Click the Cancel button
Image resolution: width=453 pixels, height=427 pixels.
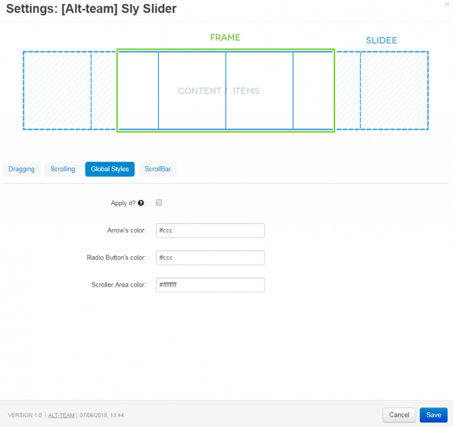[399, 415]
